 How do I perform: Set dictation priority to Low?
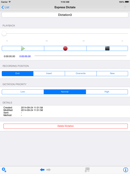[23, 92]
